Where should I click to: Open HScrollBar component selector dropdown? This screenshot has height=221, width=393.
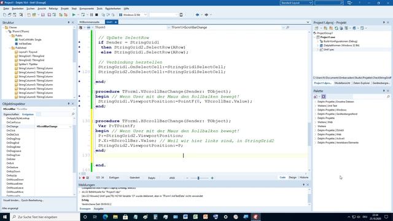click(x=74, y=109)
